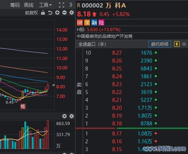Viewport: 188px width, 154px height.
Task: Click the stock code 000002
Action: (x=92, y=5)
